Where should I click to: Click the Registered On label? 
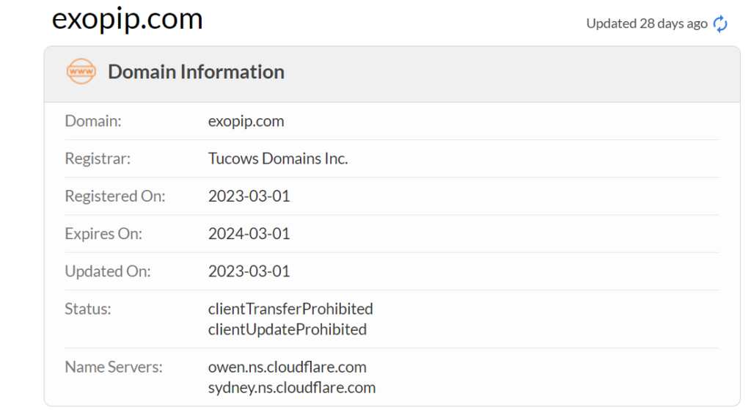115,197
